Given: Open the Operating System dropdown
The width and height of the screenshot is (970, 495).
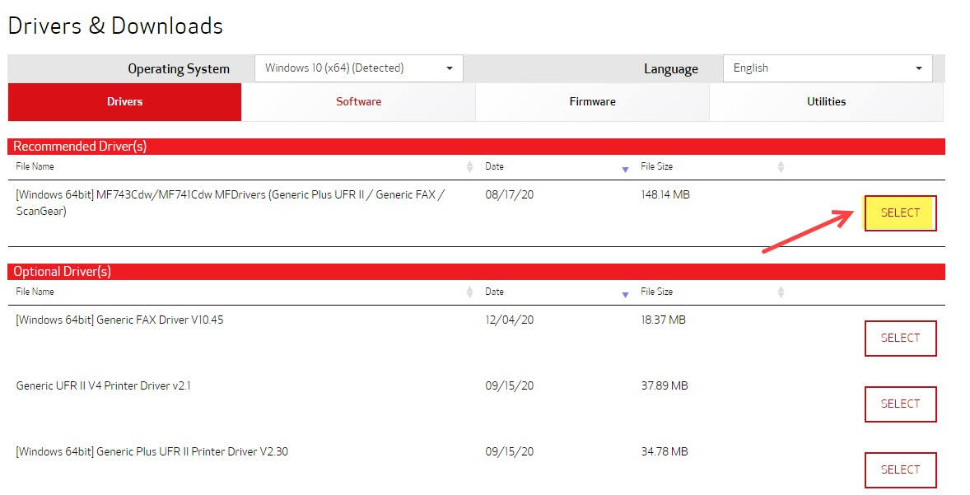Looking at the screenshot, I should [358, 68].
